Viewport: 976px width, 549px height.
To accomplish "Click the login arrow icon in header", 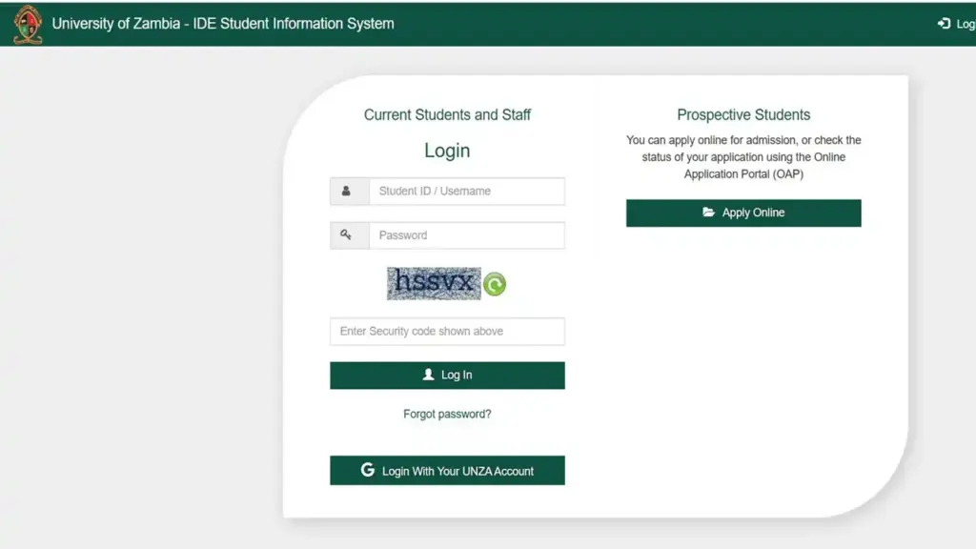I will pos(944,24).
